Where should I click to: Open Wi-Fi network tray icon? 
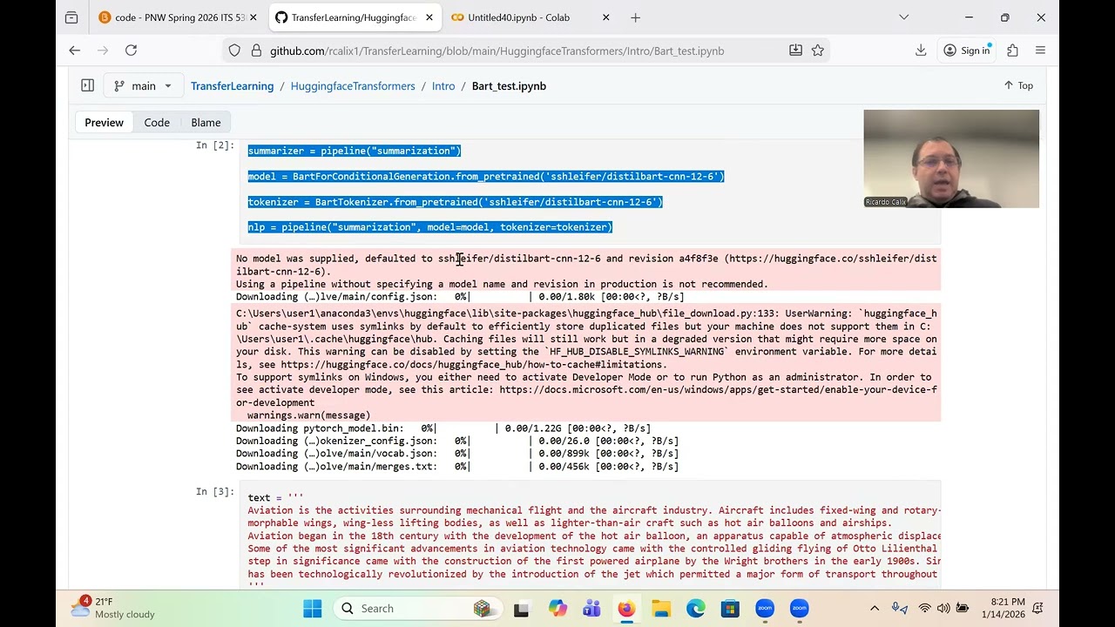tap(925, 609)
